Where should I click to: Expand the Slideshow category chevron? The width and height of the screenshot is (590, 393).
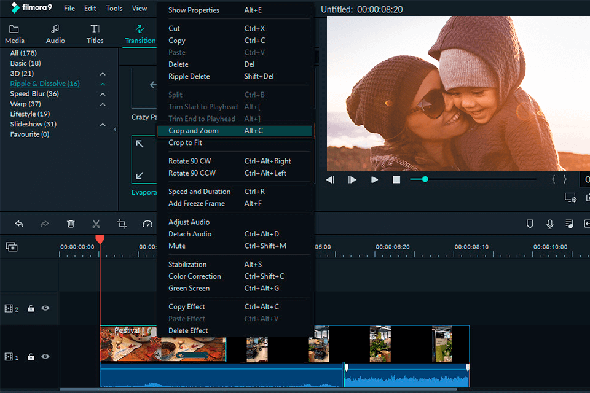103,124
